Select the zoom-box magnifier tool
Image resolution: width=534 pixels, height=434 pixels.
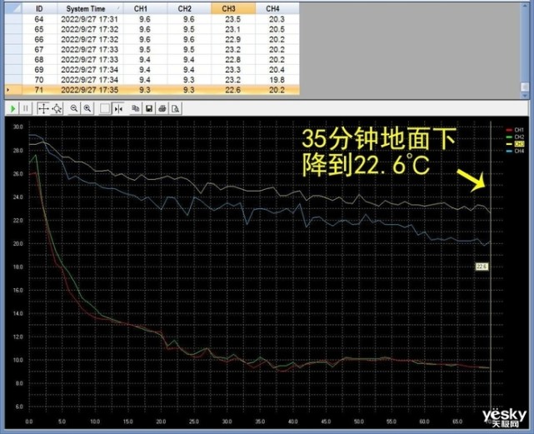coord(57,108)
